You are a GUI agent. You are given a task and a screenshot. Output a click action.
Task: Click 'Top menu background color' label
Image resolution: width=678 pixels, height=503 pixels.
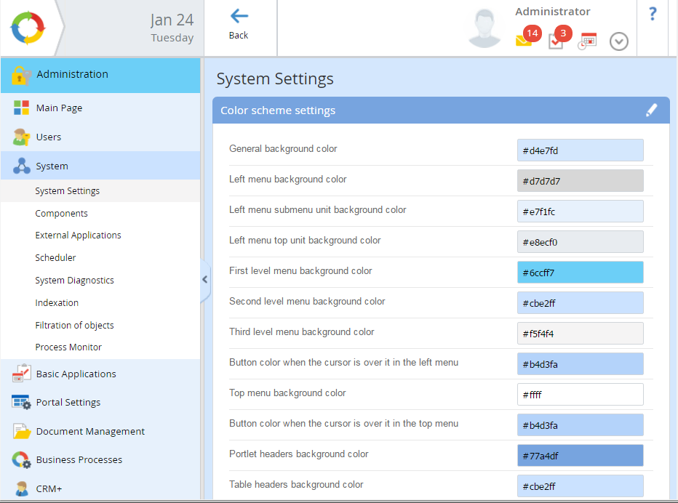point(287,393)
